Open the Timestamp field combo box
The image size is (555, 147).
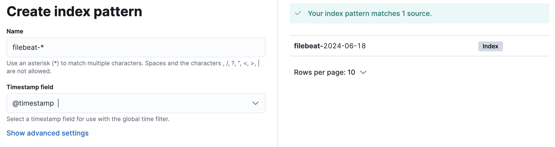(136, 103)
